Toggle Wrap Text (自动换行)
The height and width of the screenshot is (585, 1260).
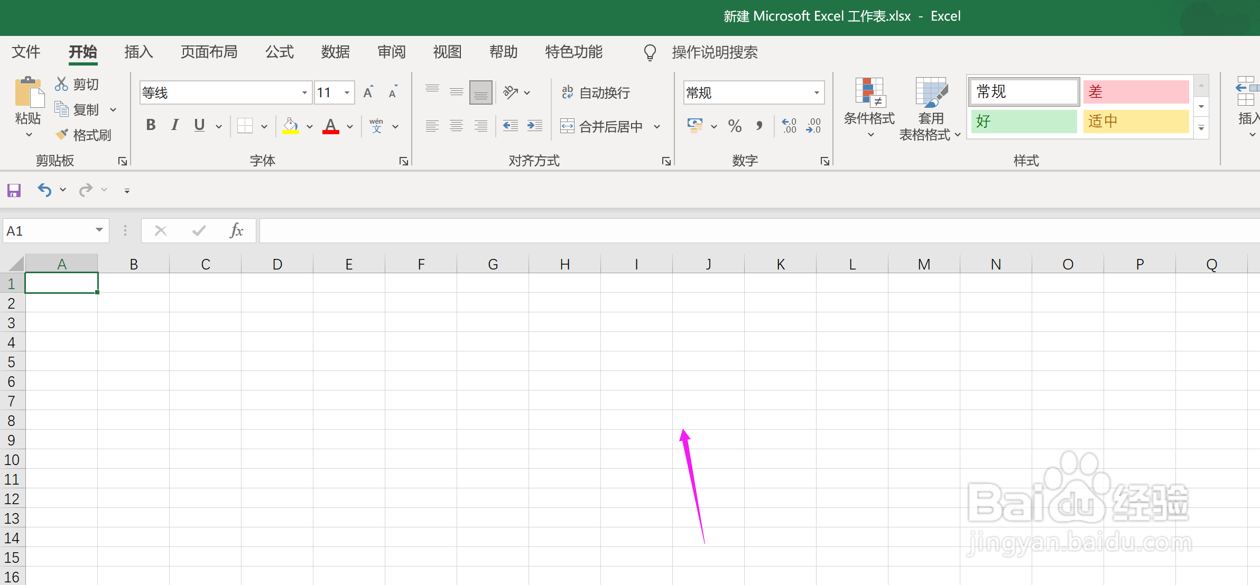596,92
